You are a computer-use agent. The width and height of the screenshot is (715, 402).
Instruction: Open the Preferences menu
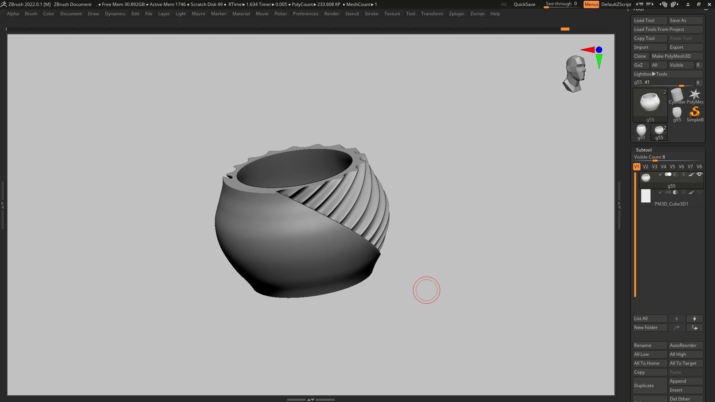[305, 14]
